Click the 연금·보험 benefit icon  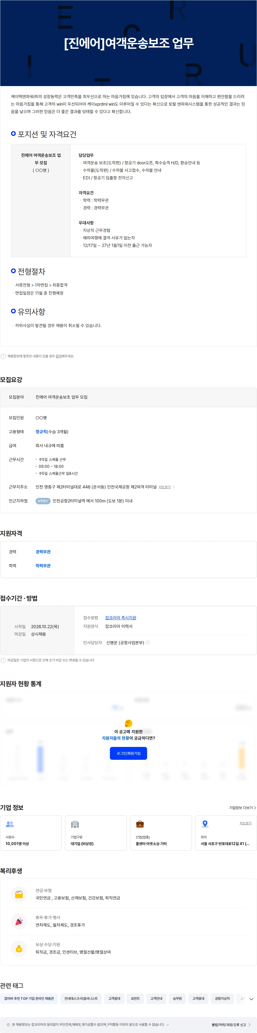pyautogui.click(x=19, y=894)
